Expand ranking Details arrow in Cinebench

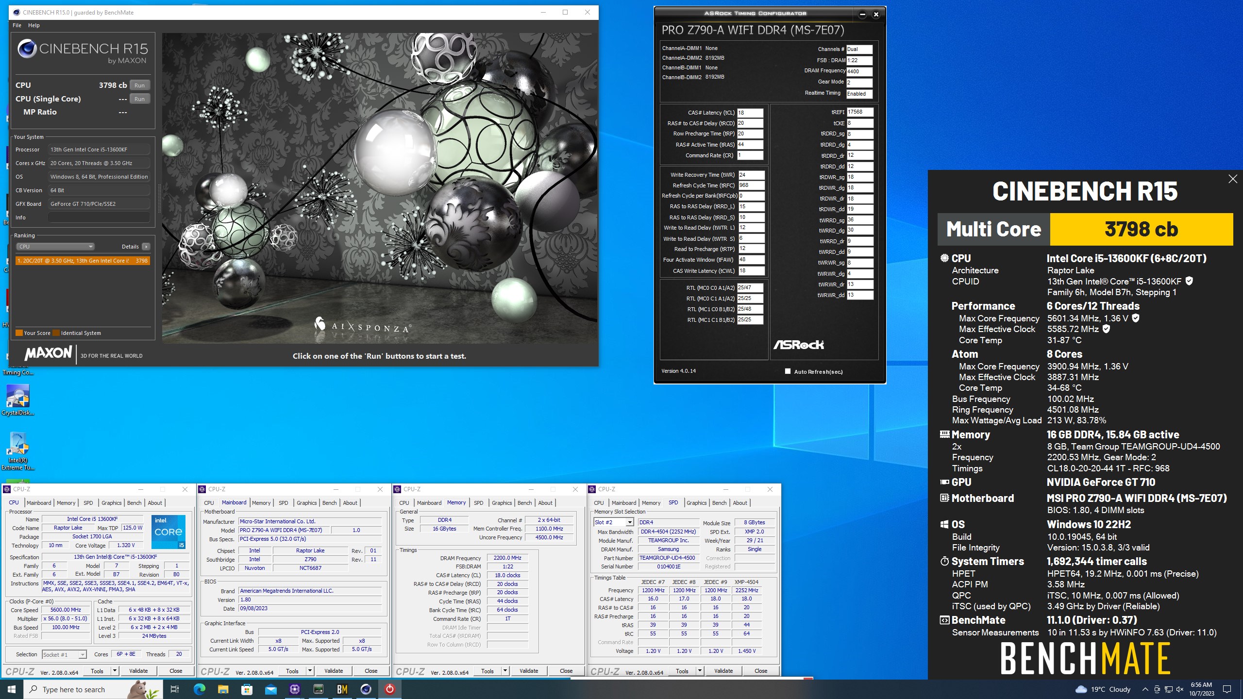click(146, 247)
